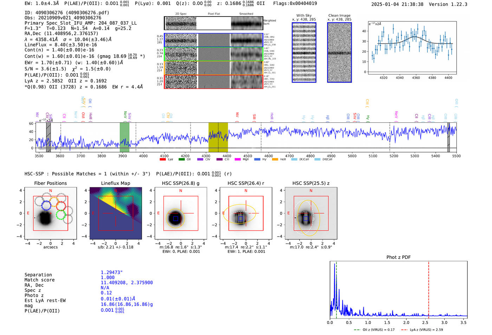Click the red Lyα legend swatch

point(162,160)
